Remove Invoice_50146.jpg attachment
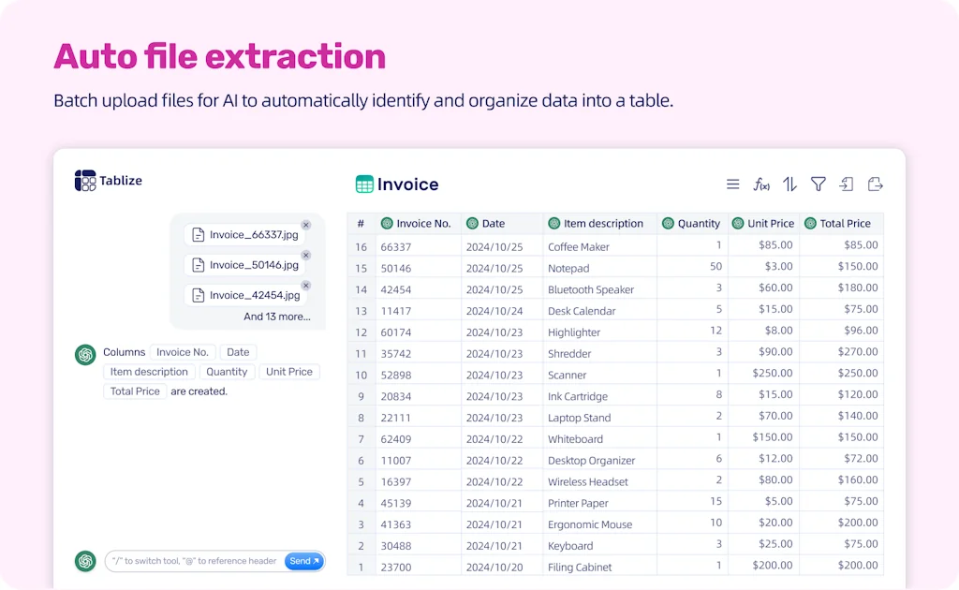Image resolution: width=959 pixels, height=590 pixels. click(306, 256)
